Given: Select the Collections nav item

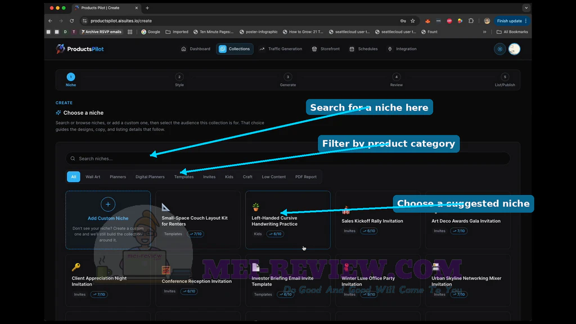Looking at the screenshot, I should [235, 49].
